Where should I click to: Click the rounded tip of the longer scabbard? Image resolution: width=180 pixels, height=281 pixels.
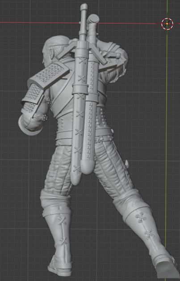point(76,179)
